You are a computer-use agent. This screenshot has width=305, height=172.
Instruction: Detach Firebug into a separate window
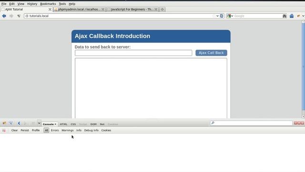coord(299,123)
